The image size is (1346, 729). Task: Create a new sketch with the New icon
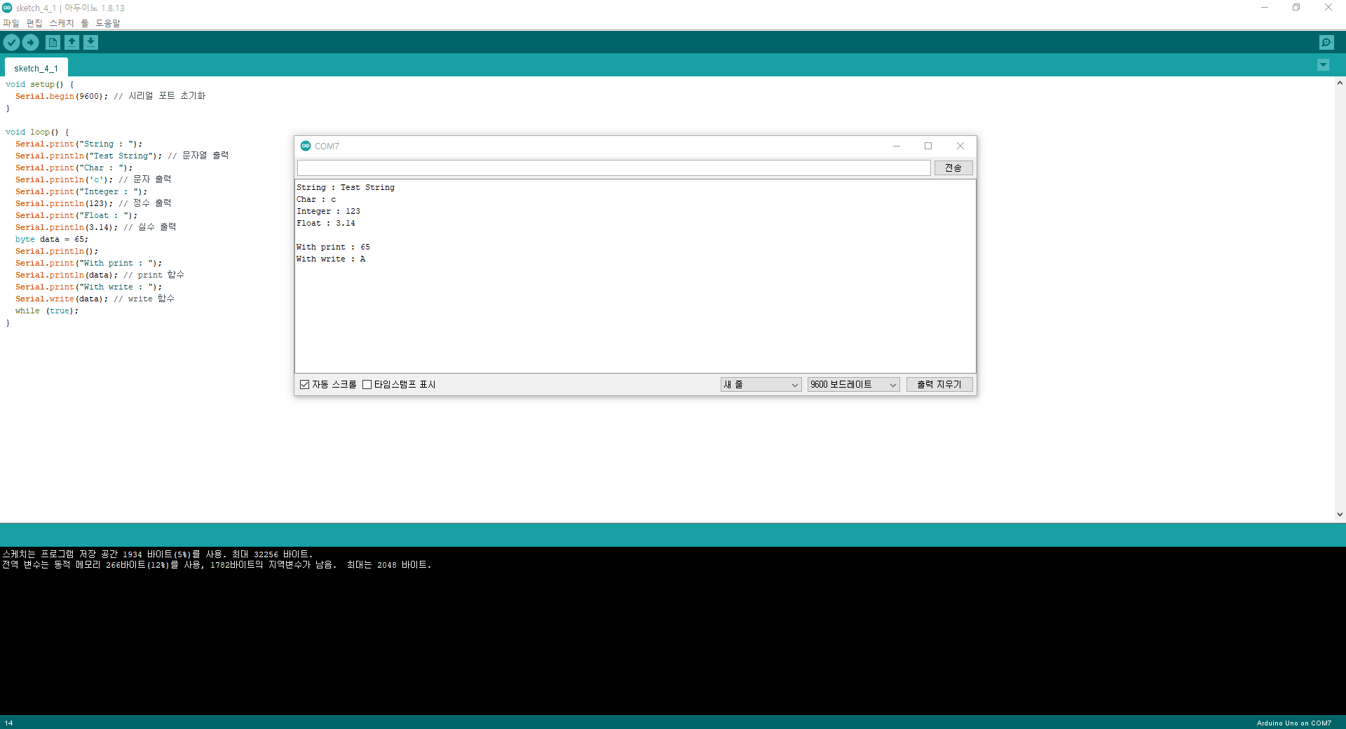(53, 43)
